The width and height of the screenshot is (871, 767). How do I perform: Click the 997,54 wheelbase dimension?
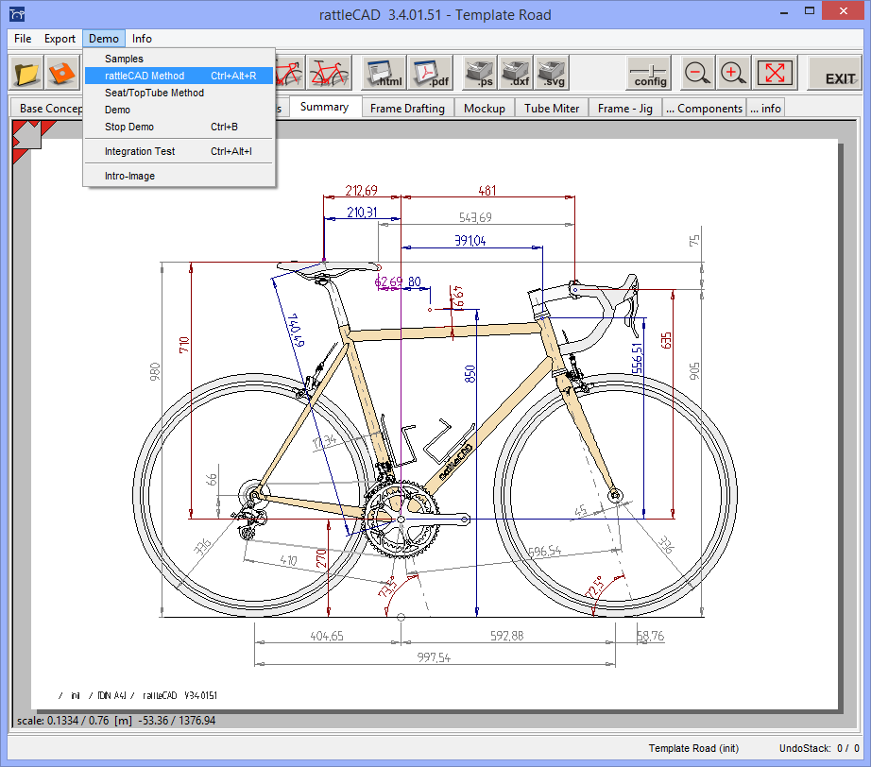[x=434, y=657]
